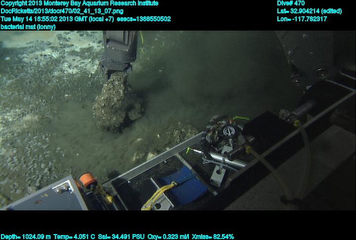Click the "esecs=1368550502" value
This screenshot has height=240, width=356.
144,19
